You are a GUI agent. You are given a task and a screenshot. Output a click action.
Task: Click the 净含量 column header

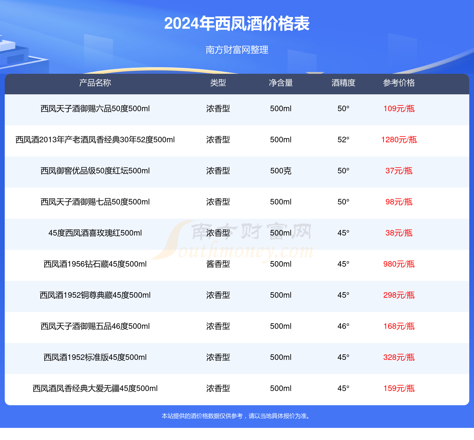pyautogui.click(x=281, y=83)
